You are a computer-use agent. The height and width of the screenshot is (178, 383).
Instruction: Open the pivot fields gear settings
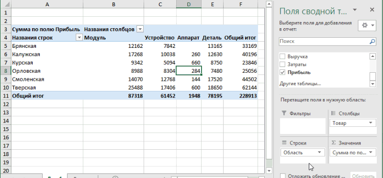367,25
